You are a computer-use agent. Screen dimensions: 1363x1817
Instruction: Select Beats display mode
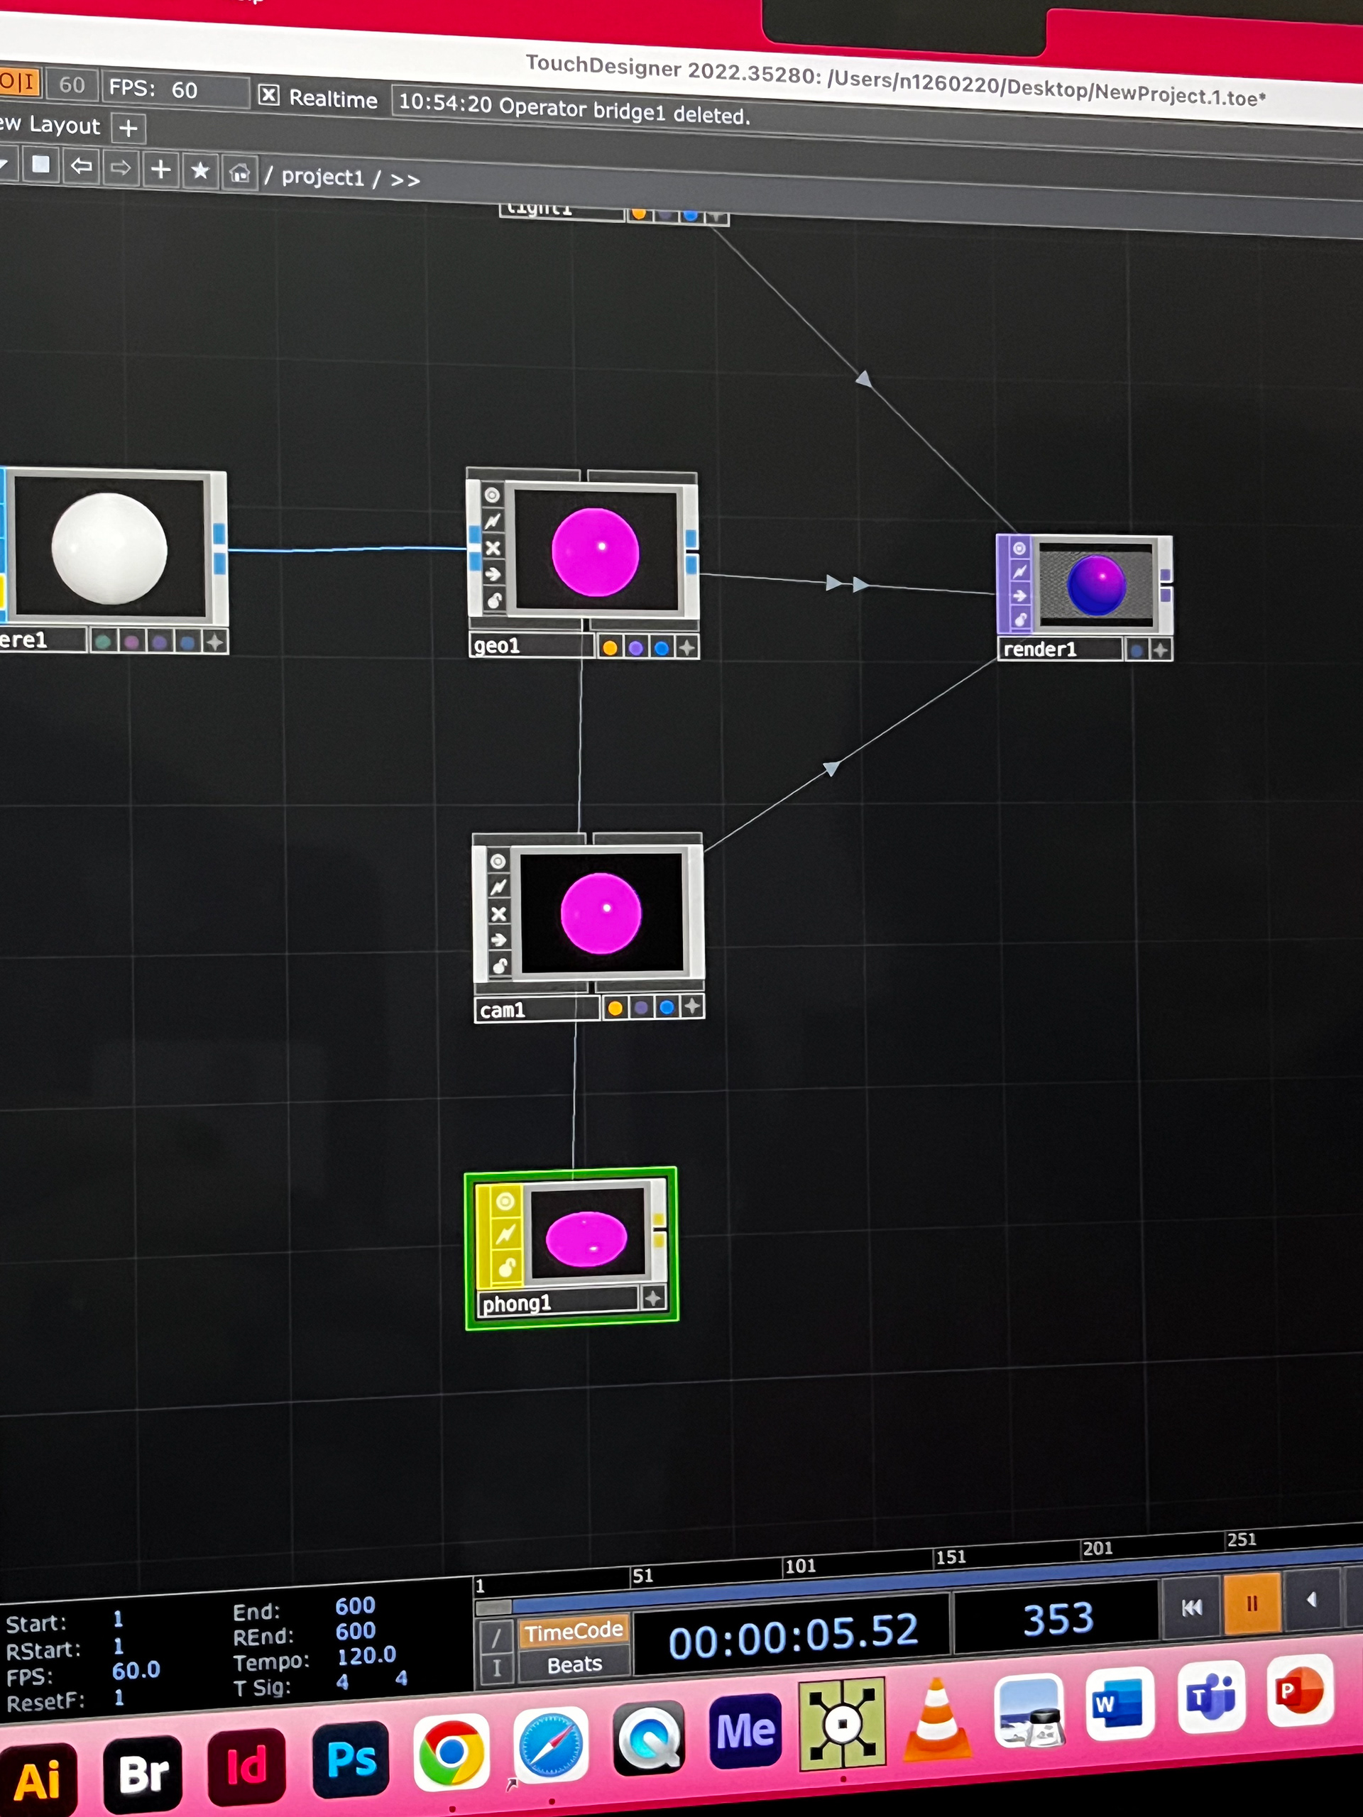coord(574,1665)
